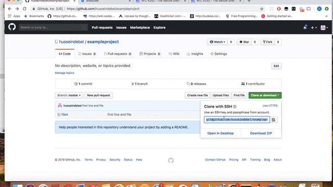Click Pull requests in the top navigation
The image size is (333, 187).
tap(102, 28)
